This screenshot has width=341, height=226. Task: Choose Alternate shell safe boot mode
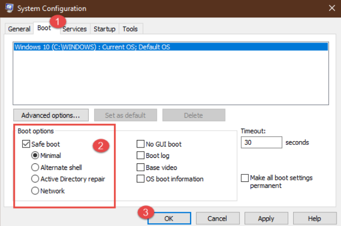35,167
